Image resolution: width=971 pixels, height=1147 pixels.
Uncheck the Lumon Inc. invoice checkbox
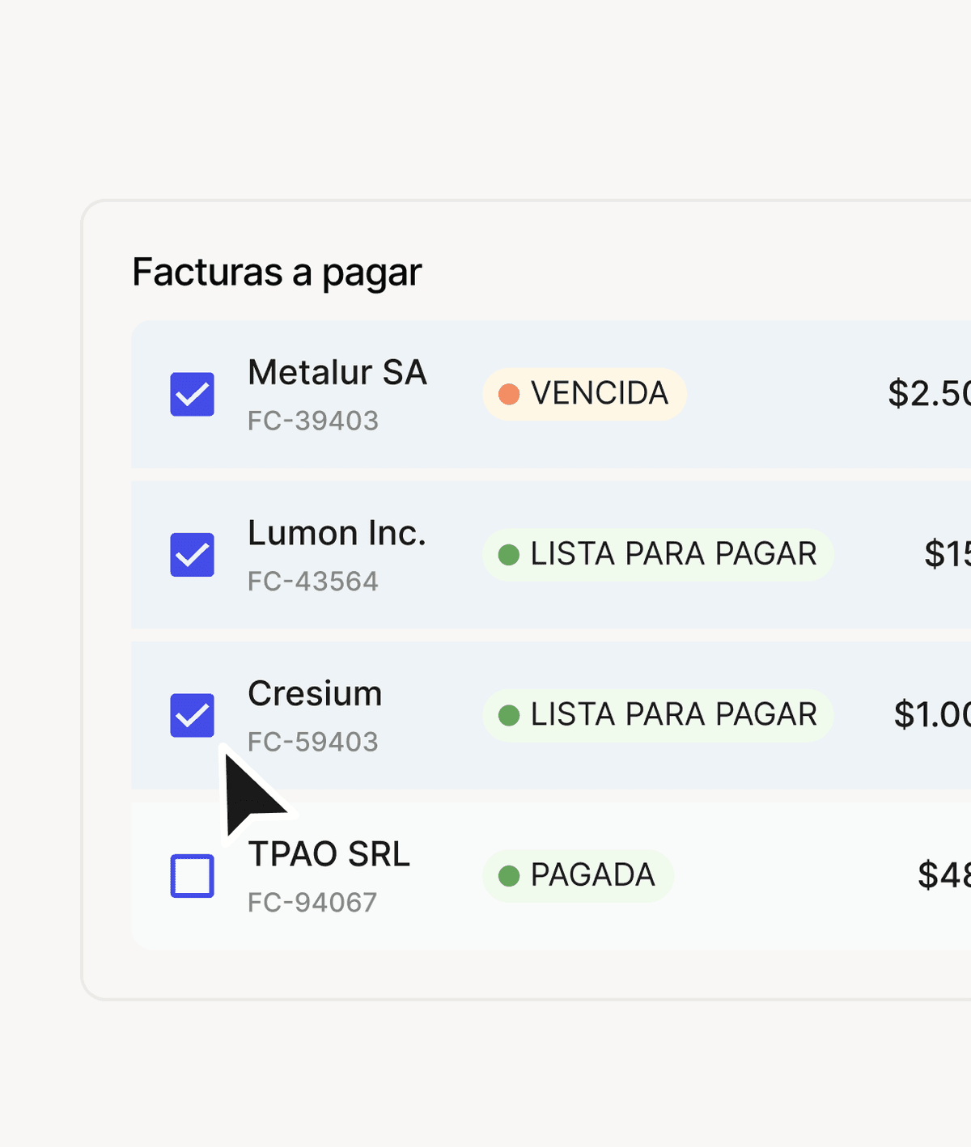[x=192, y=554]
